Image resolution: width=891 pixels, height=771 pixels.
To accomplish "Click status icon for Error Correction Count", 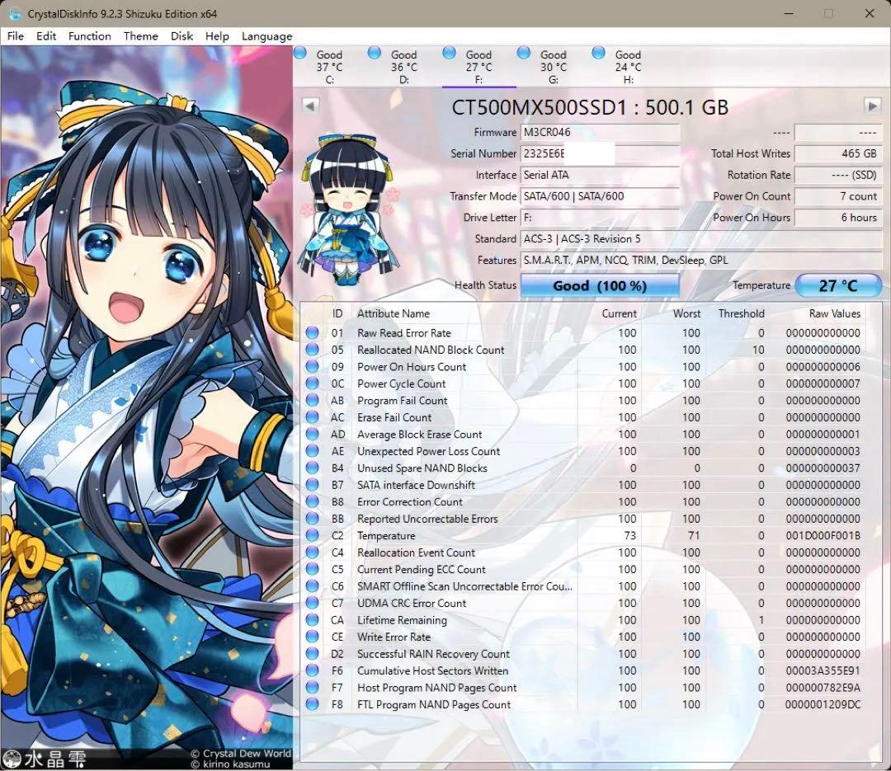I will point(312,501).
